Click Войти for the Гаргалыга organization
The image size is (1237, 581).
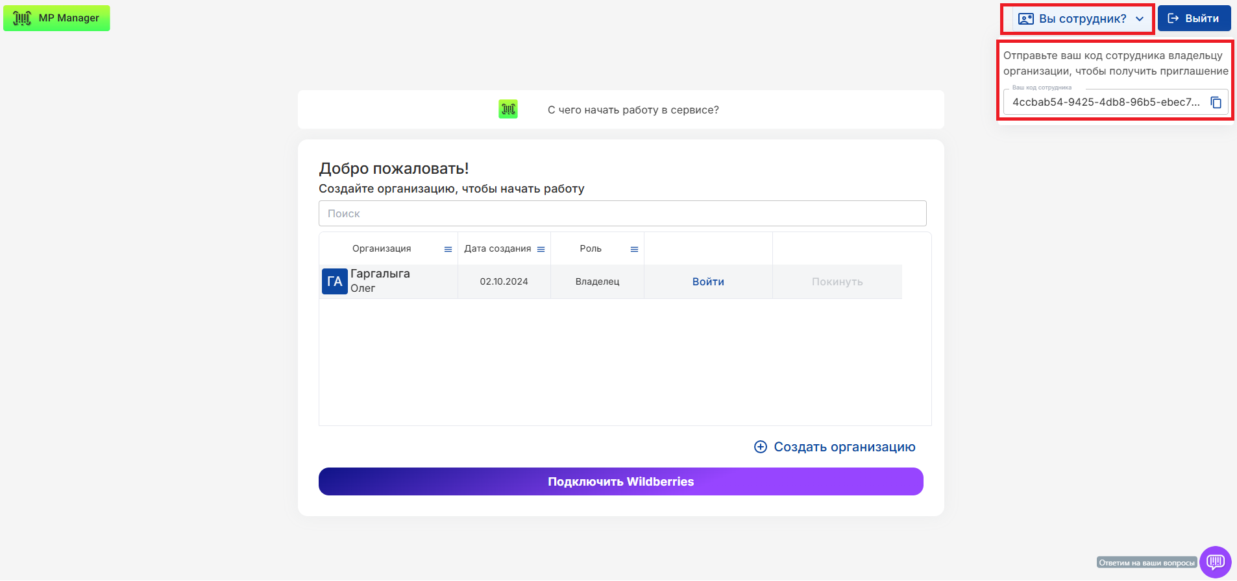click(707, 281)
